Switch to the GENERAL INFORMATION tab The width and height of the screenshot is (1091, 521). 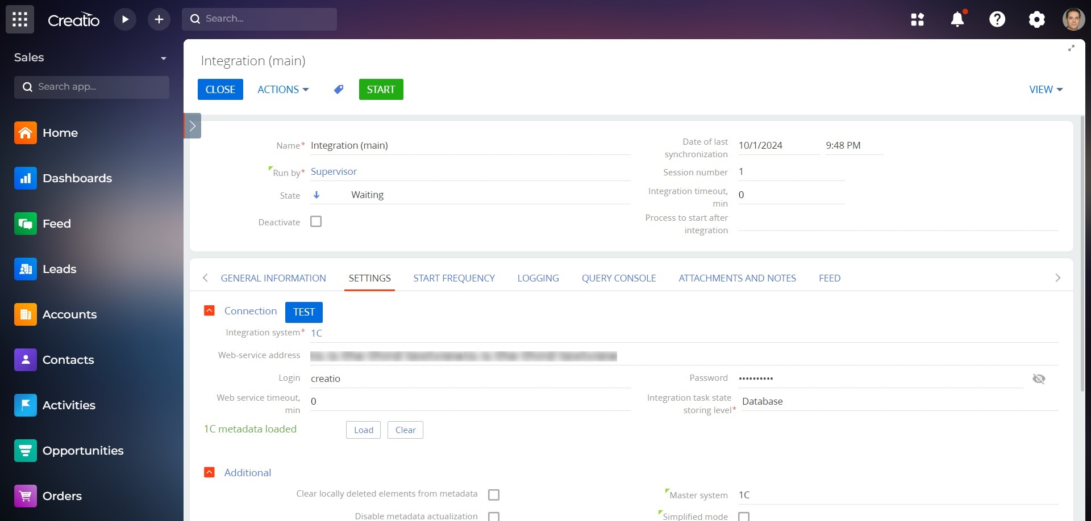pyautogui.click(x=273, y=278)
